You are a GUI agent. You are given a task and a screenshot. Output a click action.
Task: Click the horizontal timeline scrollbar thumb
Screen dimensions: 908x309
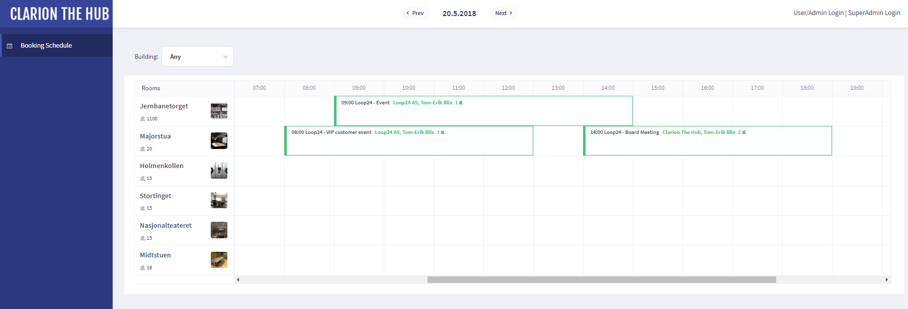coord(601,280)
